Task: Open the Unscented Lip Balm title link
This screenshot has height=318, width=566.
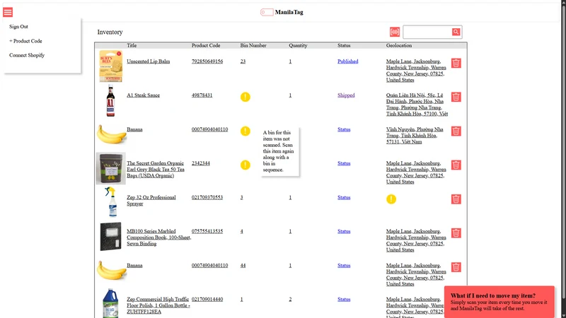Action: tap(148, 61)
